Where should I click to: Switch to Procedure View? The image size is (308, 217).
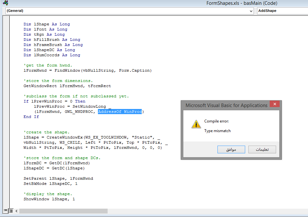pos(5,211)
